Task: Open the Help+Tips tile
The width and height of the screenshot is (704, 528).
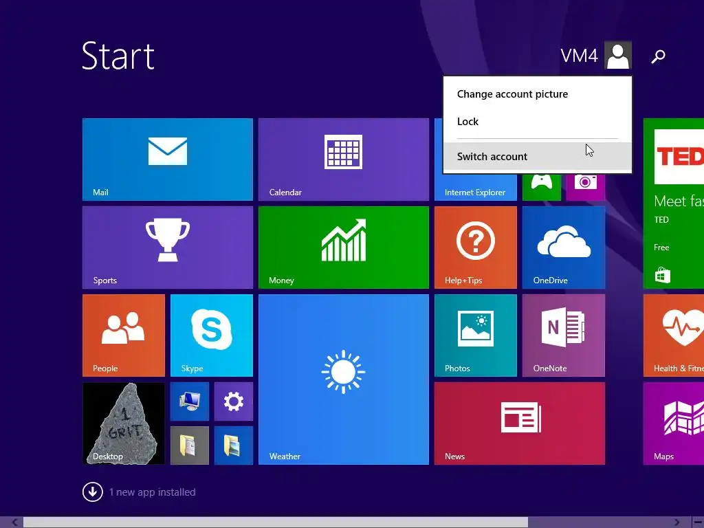Action: 476,247
